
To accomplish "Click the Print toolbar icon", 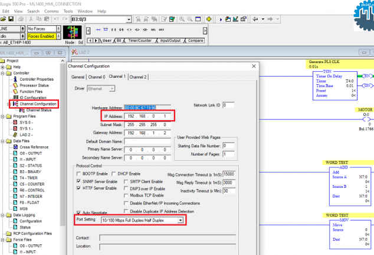I will tap(21, 19).
